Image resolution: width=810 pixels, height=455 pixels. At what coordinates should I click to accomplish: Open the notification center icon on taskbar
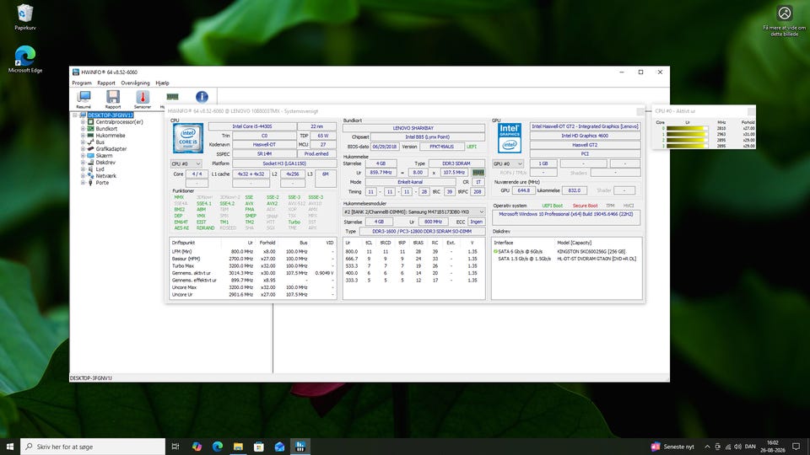click(796, 447)
